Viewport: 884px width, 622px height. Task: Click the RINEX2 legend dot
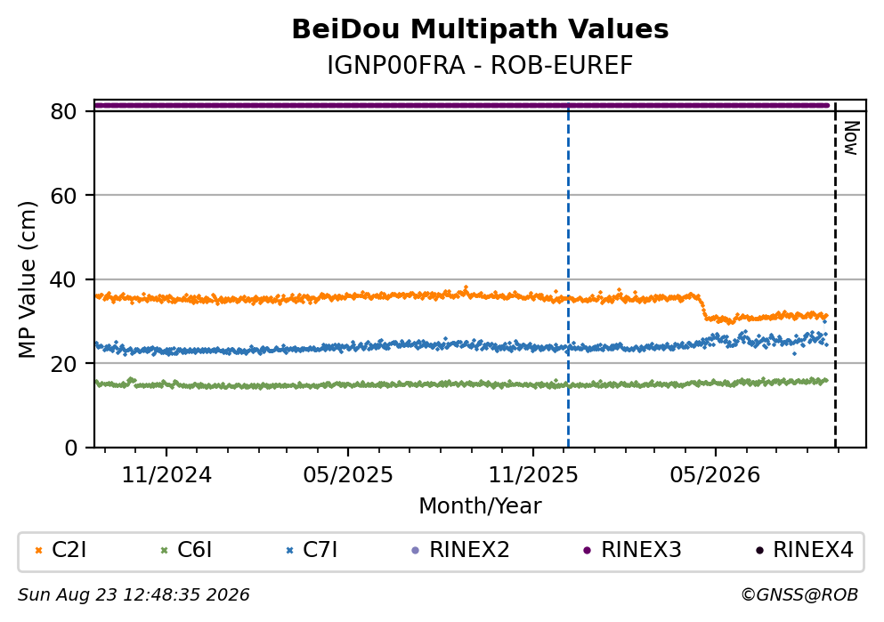(x=416, y=551)
